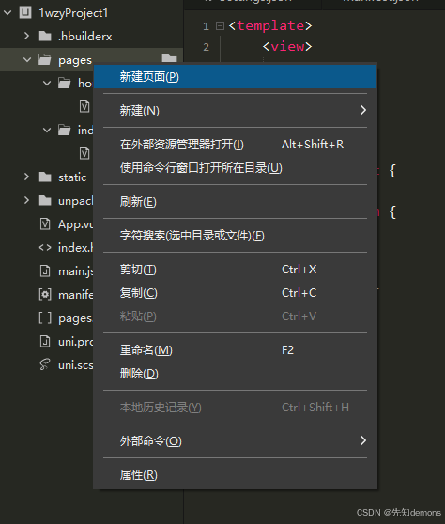The height and width of the screenshot is (524, 445).
Task: Select 字符搜索(选中目录或文件)(F)
Action: pos(236,236)
